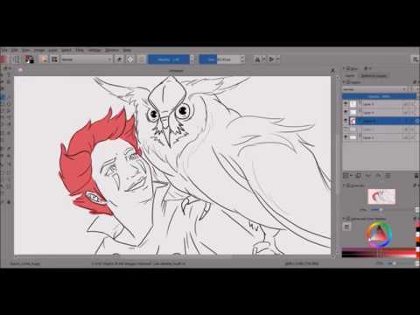Click the Opacity slider stepper arrows

coord(192,59)
